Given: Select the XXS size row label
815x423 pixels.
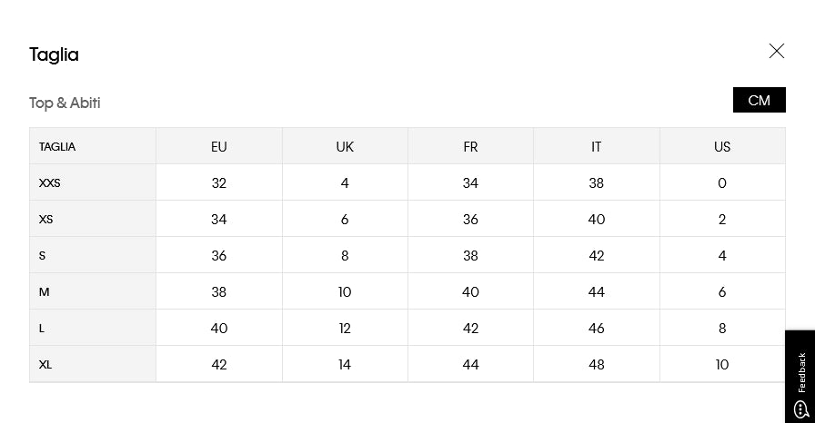Looking at the screenshot, I should click(x=50, y=182).
